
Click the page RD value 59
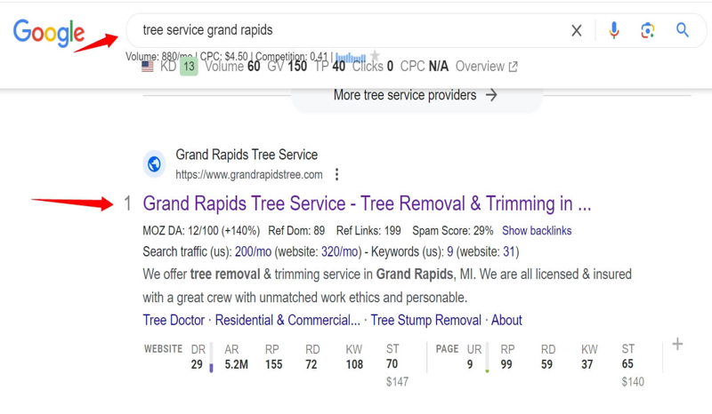(546, 364)
